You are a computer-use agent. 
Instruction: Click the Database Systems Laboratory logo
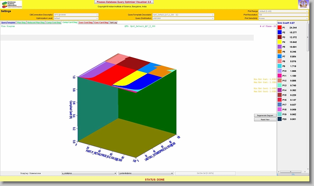coord(12,4)
